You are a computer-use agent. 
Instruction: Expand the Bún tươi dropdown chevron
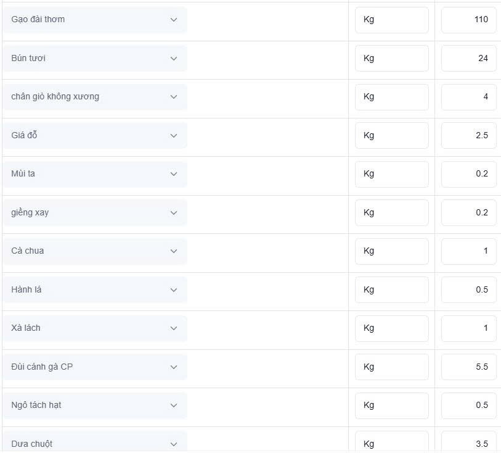[x=174, y=59]
